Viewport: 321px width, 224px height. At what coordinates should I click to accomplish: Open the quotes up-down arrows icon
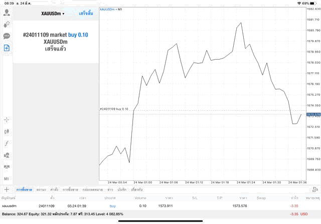pos(7,24)
